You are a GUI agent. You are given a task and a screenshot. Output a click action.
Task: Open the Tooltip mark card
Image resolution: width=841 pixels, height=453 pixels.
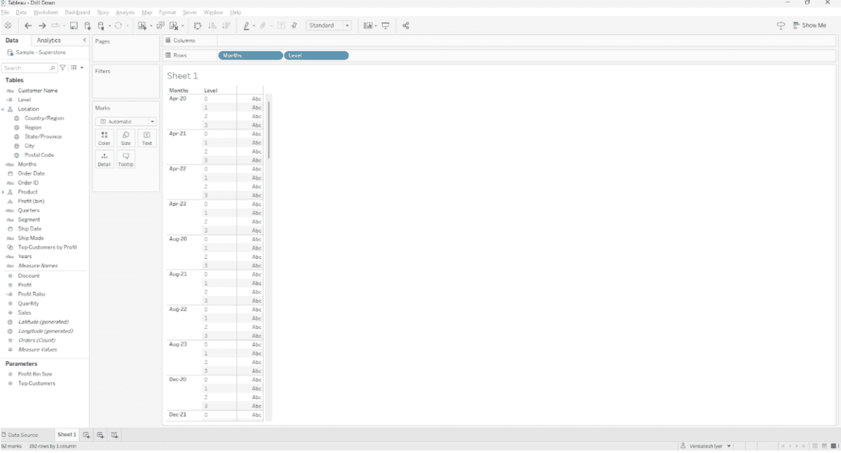[x=125, y=159]
